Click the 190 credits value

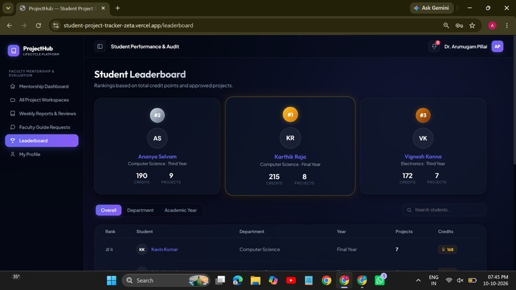point(142,176)
